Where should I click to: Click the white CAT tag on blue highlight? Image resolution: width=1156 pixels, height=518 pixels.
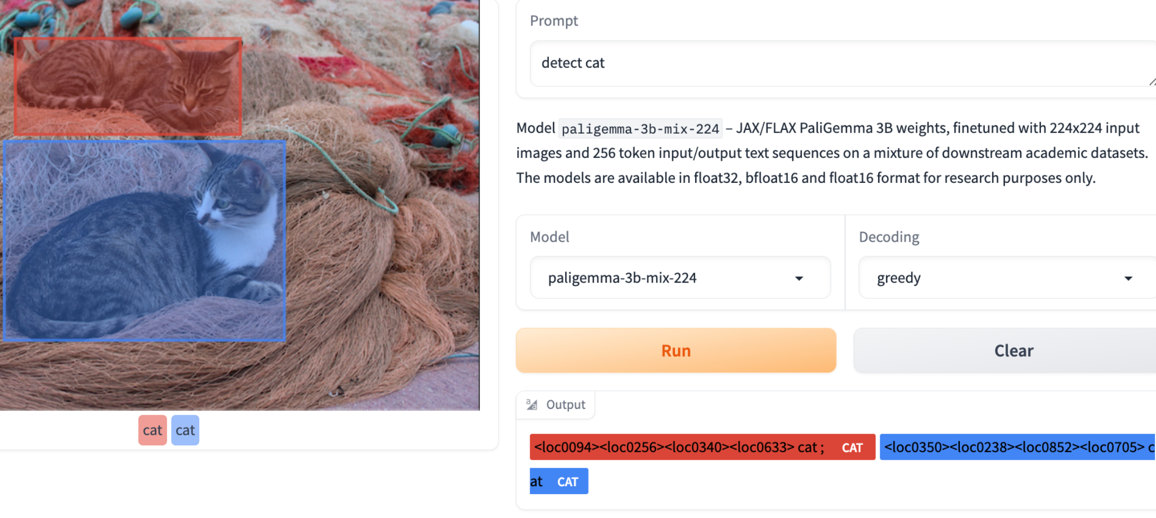pyautogui.click(x=567, y=482)
